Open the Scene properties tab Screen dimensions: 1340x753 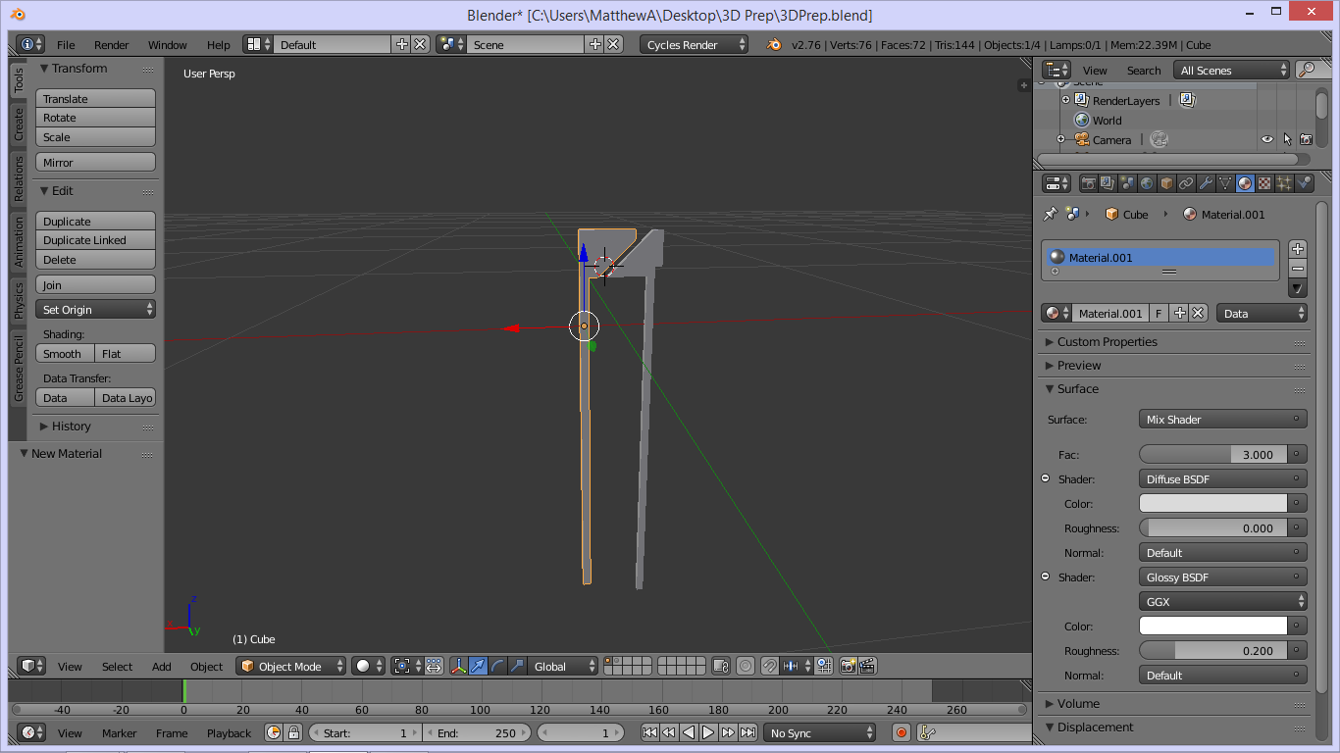(x=1127, y=183)
